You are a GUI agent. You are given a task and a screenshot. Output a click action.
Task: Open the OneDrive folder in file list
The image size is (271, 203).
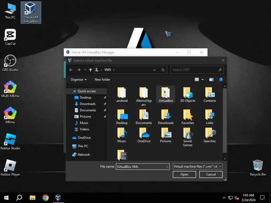[144, 135]
